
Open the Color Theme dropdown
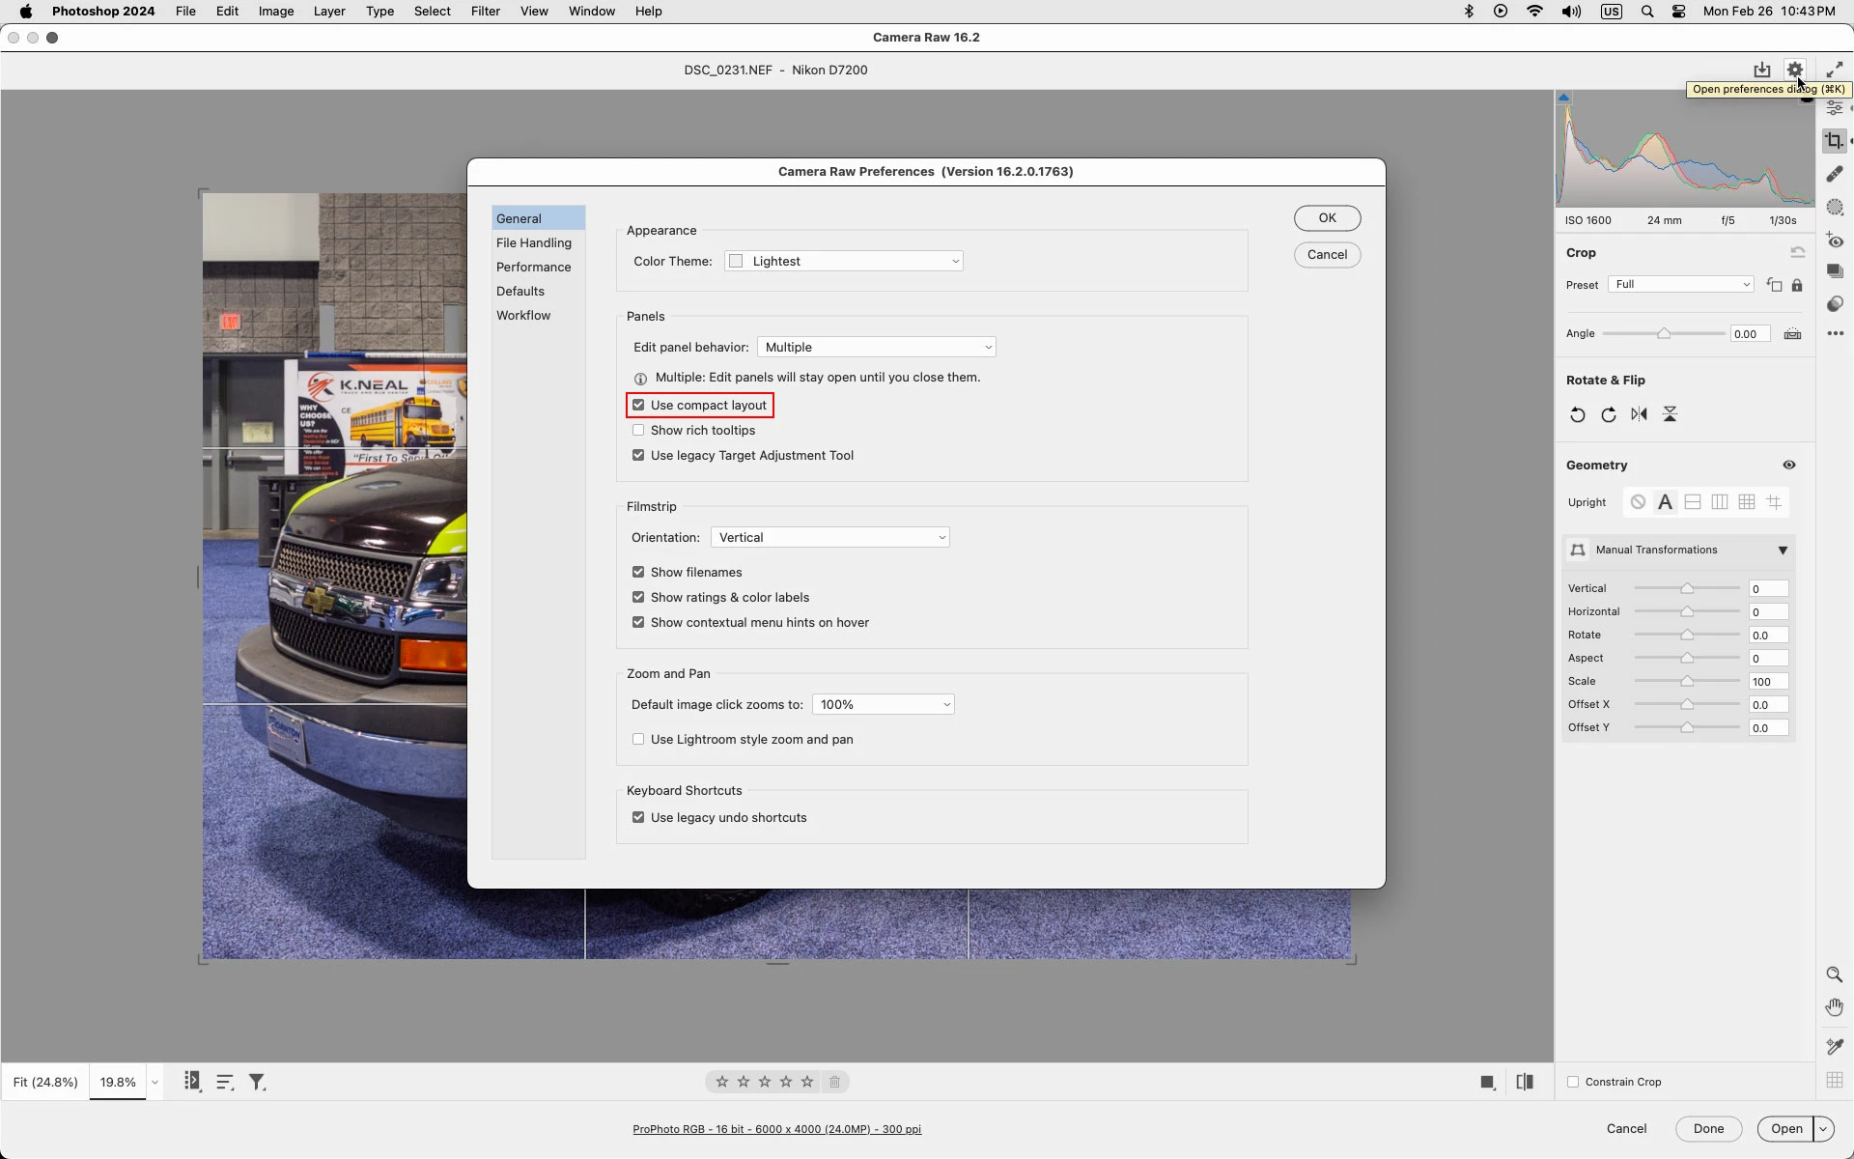843,262
